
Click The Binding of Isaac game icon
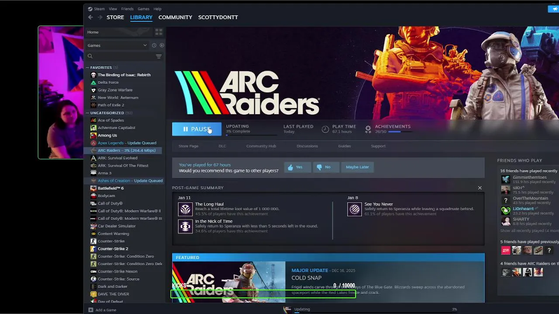(93, 75)
